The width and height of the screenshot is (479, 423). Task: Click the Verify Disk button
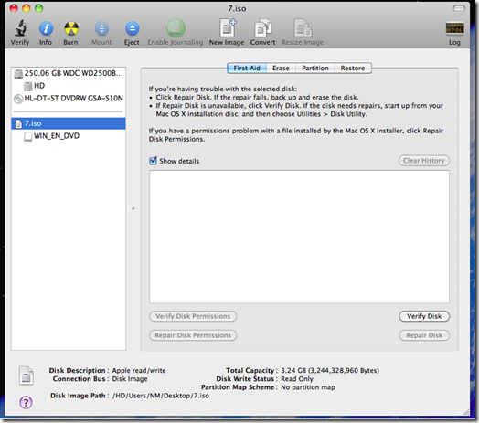point(424,316)
